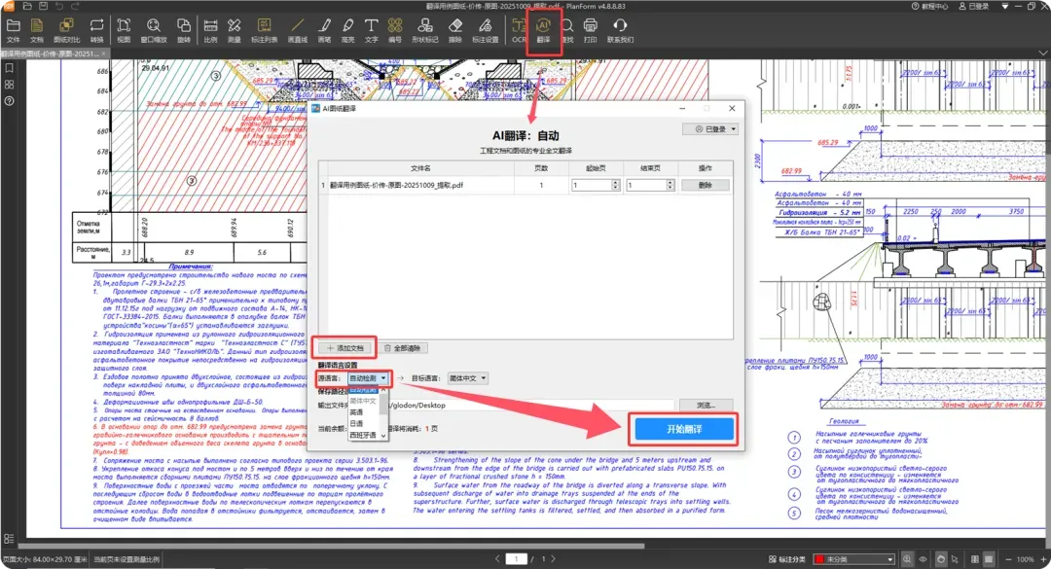Choose 日语 from the language list
The image size is (1051, 569).
click(356, 423)
